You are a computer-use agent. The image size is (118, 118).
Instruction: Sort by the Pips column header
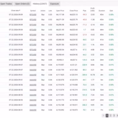[84, 11]
